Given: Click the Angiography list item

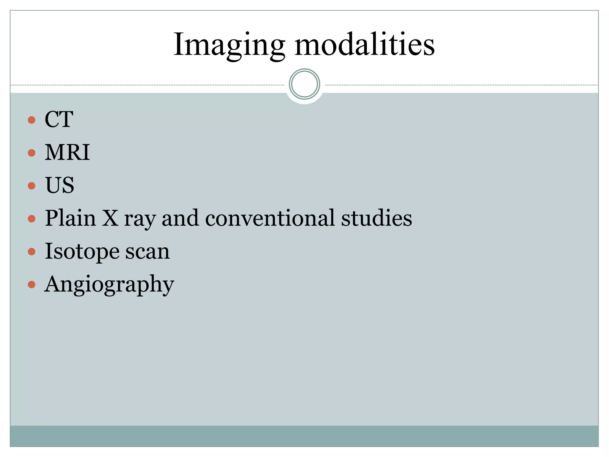Looking at the screenshot, I should [x=109, y=285].
